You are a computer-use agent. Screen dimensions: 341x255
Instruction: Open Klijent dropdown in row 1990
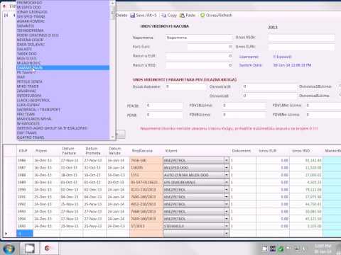point(227,190)
